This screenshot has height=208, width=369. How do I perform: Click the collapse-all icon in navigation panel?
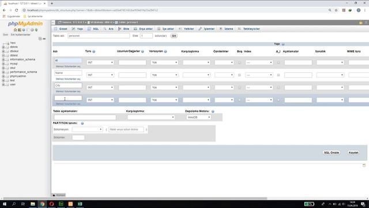[40, 39]
